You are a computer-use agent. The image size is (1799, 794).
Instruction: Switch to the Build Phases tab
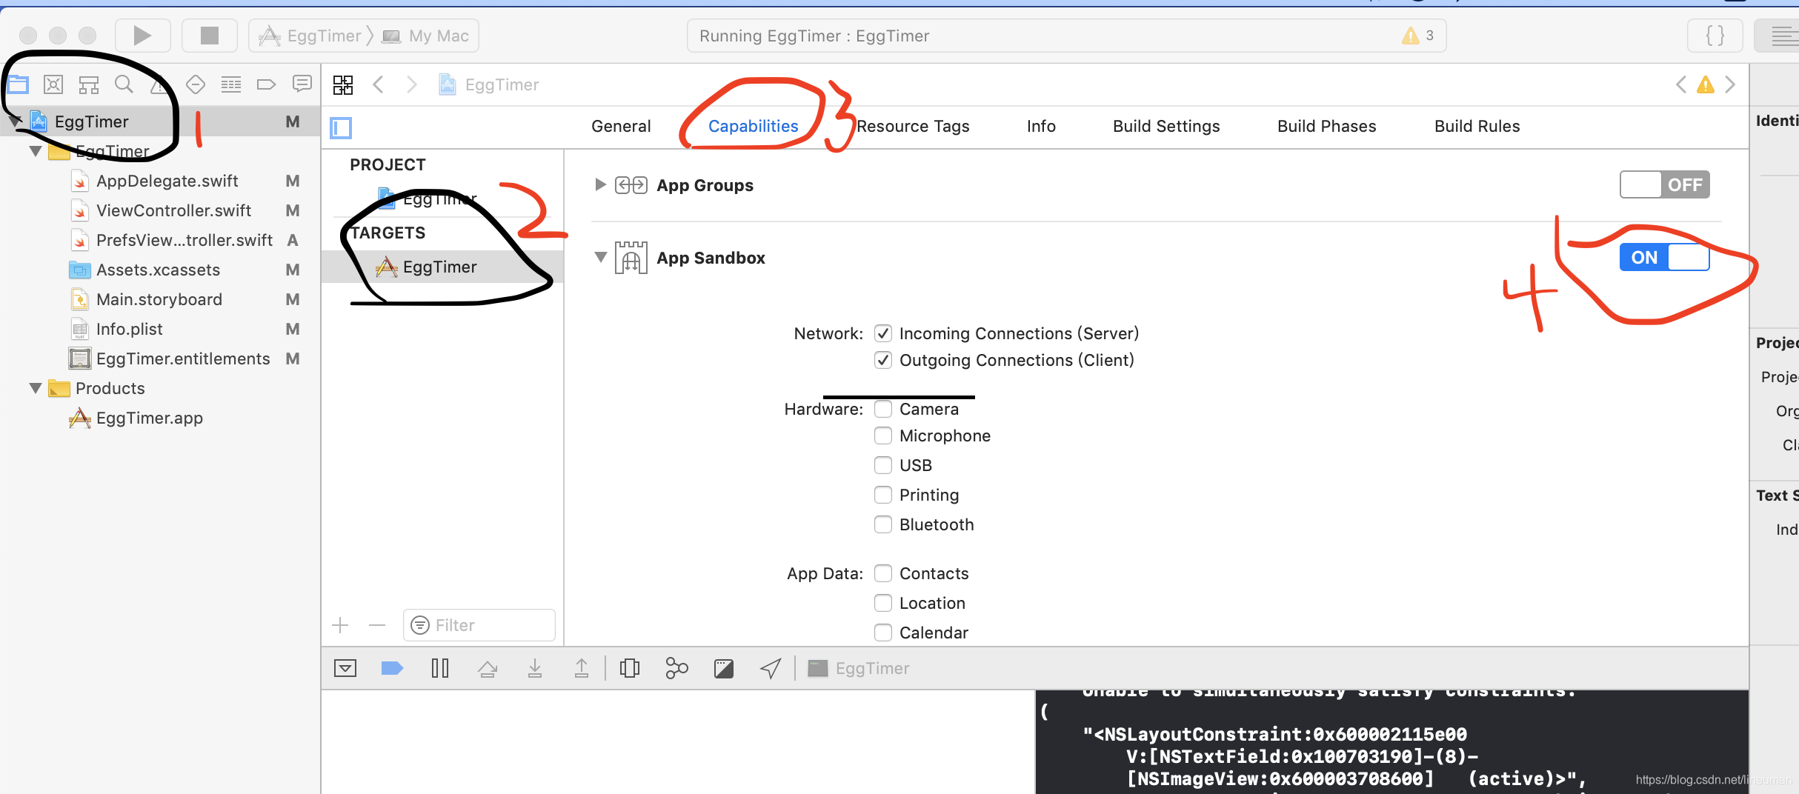point(1326,126)
